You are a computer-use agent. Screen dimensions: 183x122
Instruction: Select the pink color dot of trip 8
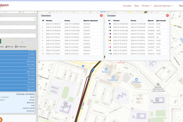tap(110, 47)
